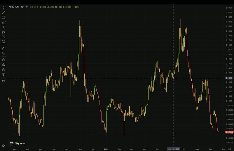Select the crosshair cursor tool
The width and height of the screenshot is (234, 151).
(3, 8)
